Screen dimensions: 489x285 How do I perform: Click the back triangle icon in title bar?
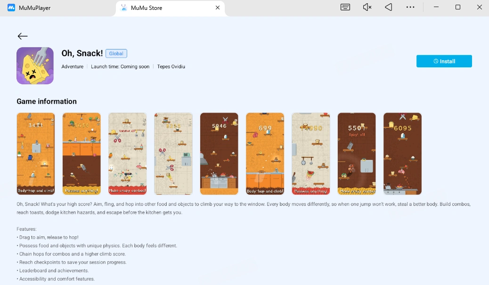click(389, 7)
